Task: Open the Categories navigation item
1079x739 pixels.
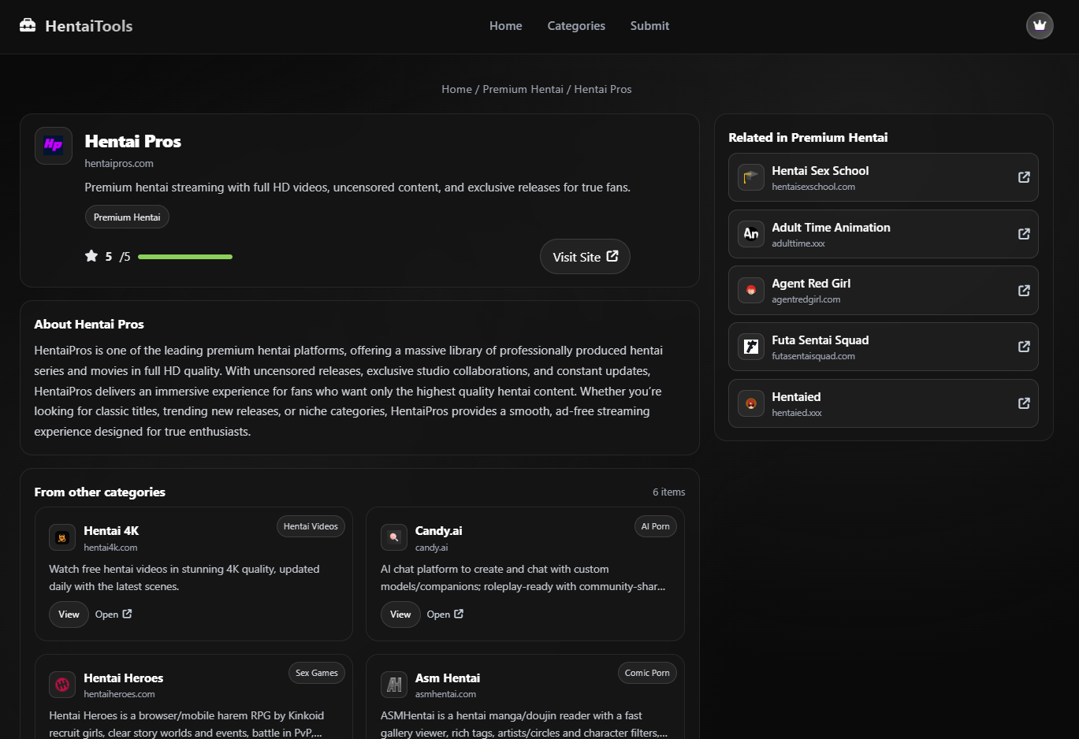Action: pyautogui.click(x=576, y=26)
